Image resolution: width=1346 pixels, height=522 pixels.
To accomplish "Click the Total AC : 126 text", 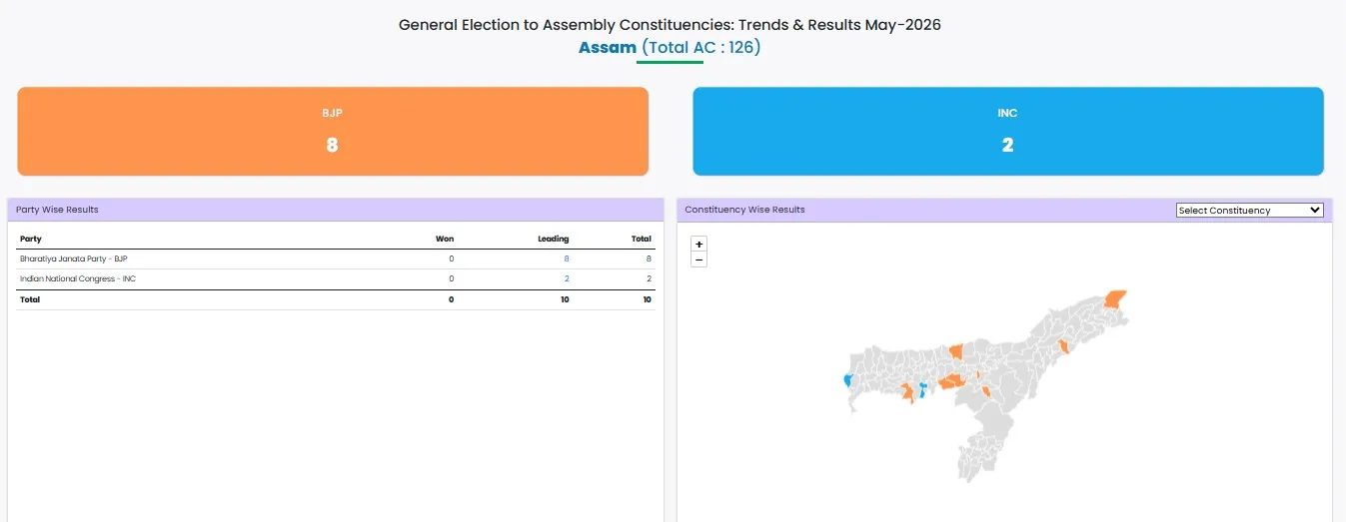I will 701,47.
